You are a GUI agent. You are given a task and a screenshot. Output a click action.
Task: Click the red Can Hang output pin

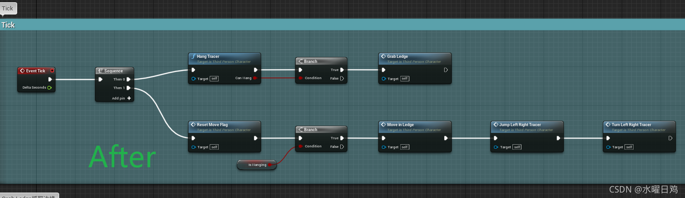[x=255, y=78]
